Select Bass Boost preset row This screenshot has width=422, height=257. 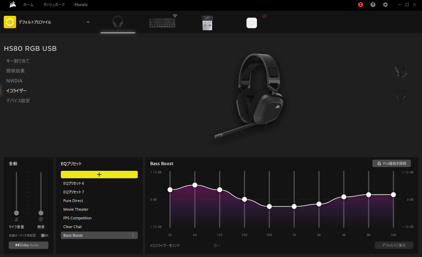99,235
